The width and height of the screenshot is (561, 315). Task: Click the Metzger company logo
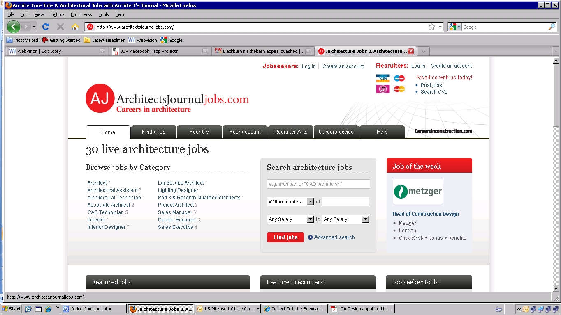(x=417, y=192)
